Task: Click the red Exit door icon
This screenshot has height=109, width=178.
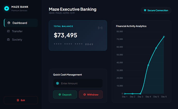Action: point(18,100)
